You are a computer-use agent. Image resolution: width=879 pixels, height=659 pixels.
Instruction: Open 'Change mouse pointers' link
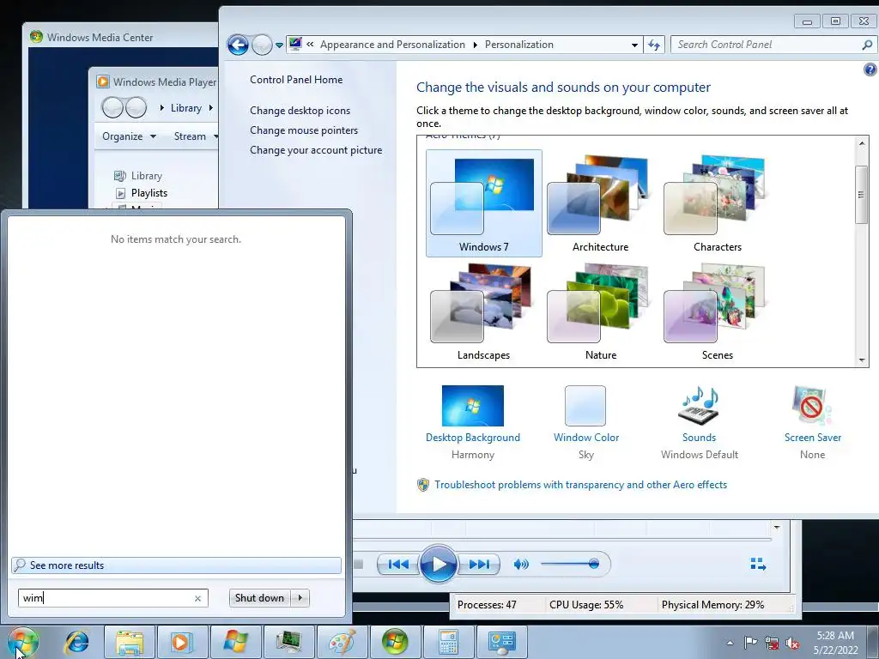pos(304,130)
